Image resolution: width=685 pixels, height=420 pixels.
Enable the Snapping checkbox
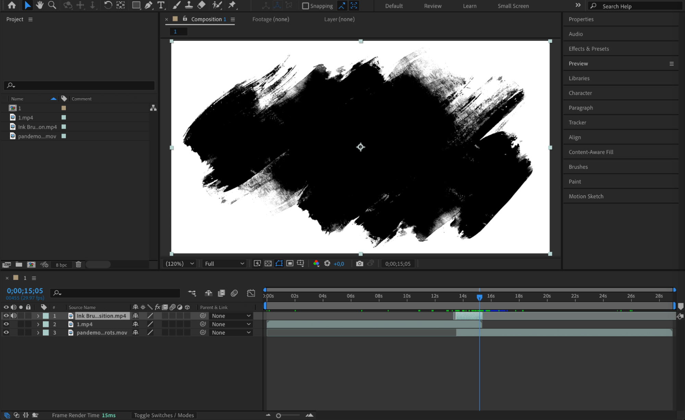tap(305, 6)
